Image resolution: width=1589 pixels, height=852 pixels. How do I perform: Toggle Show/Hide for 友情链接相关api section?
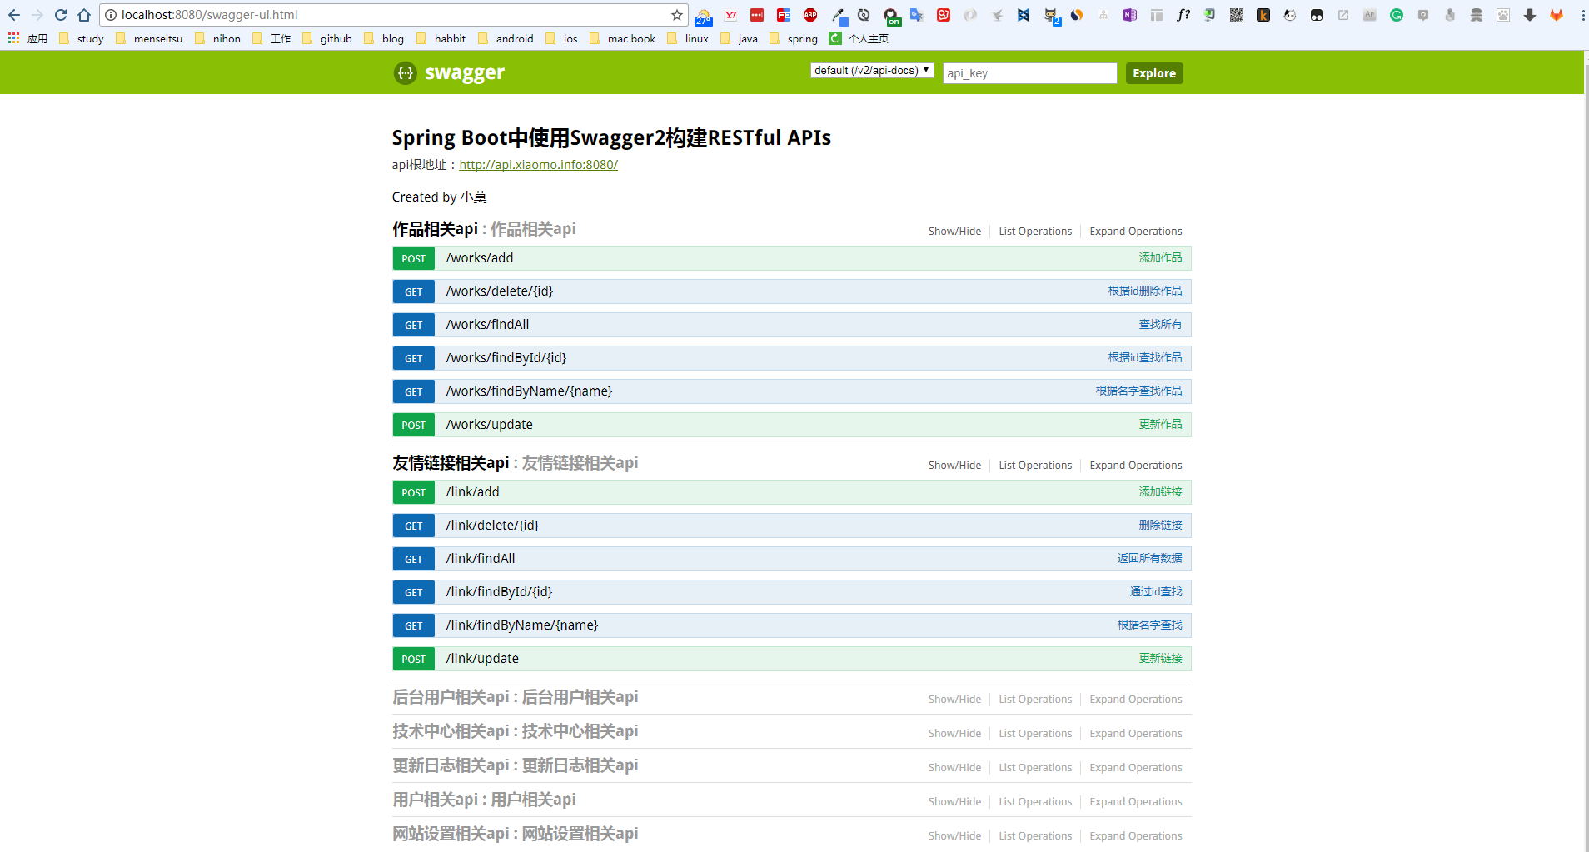click(954, 466)
